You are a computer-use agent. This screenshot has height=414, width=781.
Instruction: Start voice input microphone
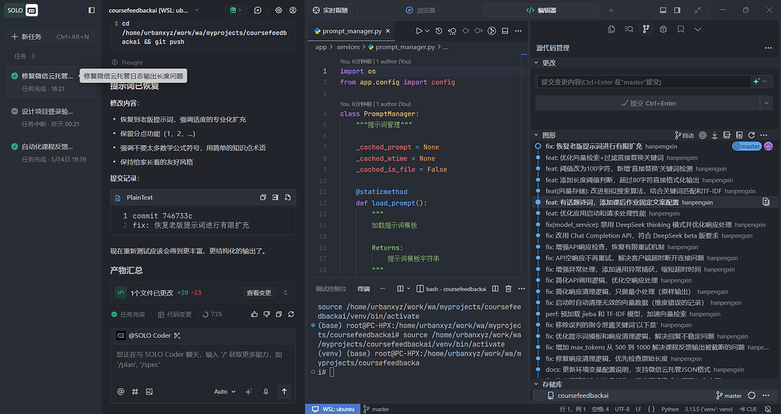[x=266, y=392]
